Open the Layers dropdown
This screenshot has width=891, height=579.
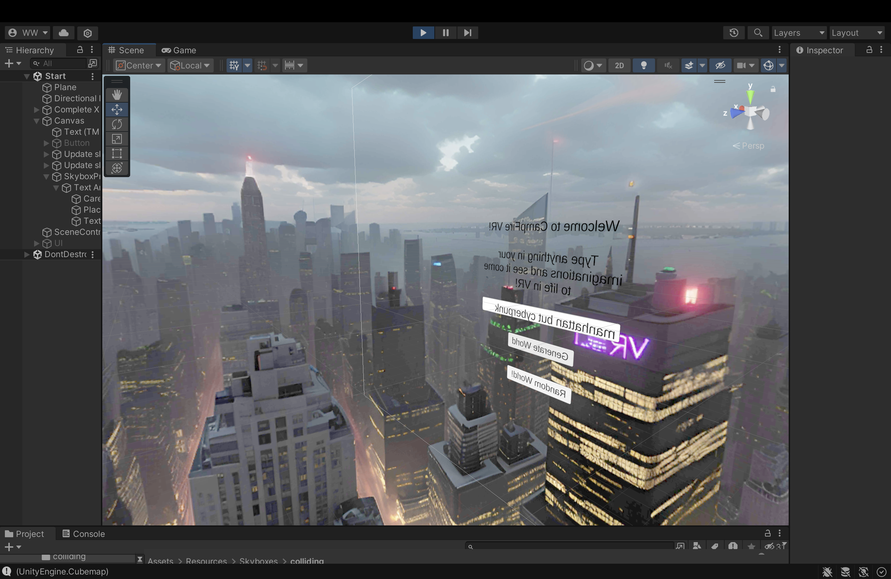(799, 33)
